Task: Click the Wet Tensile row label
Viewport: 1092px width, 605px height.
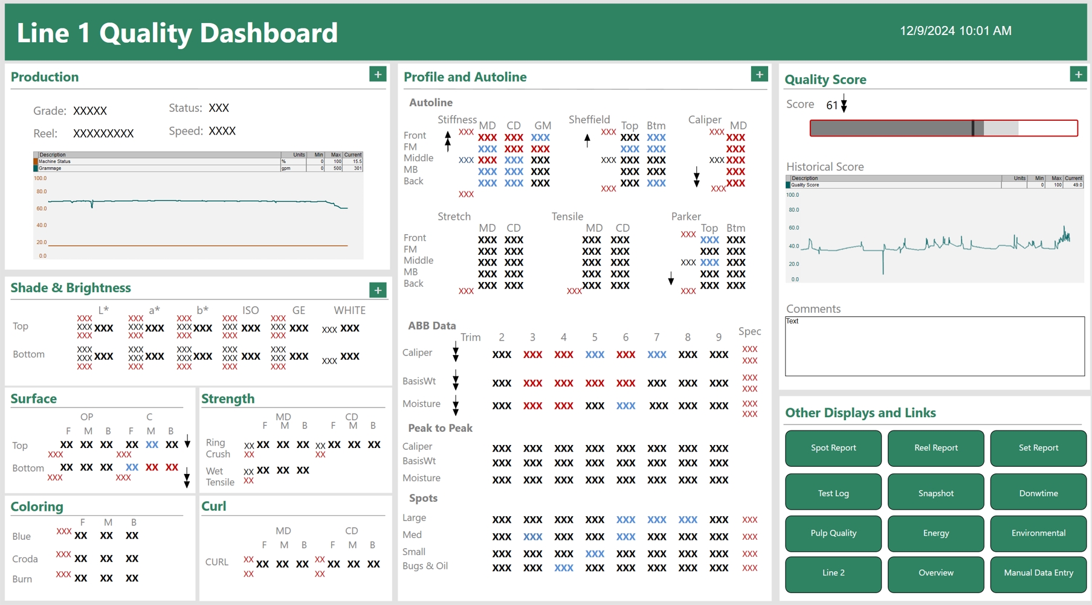Action: (220, 476)
